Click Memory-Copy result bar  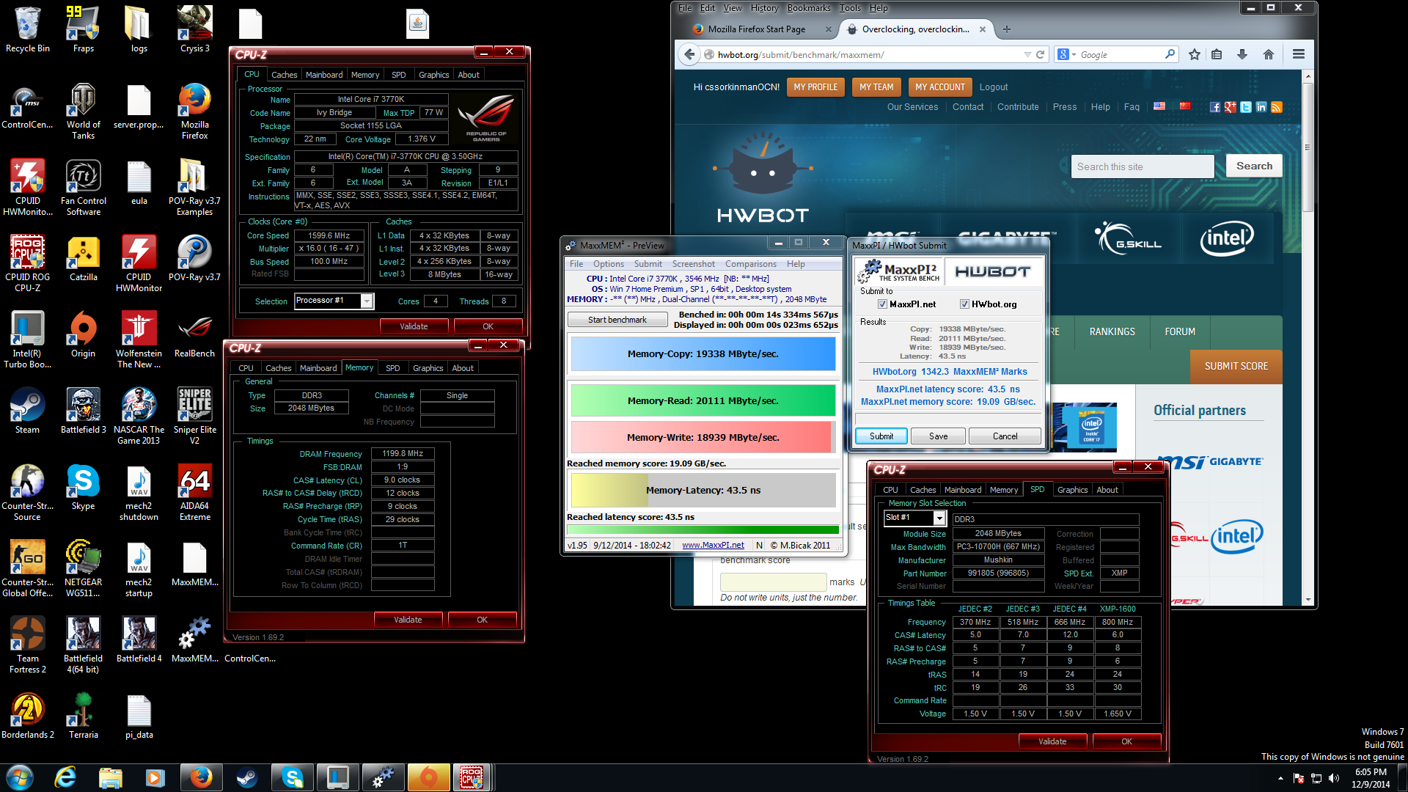(703, 353)
